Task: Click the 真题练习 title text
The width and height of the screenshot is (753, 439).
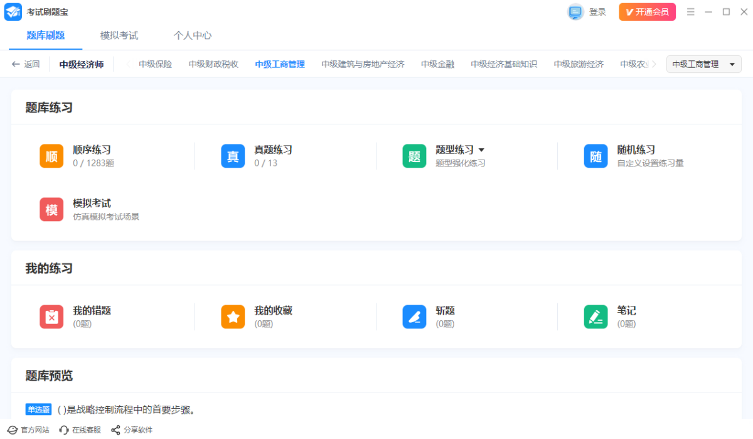Action: point(274,150)
